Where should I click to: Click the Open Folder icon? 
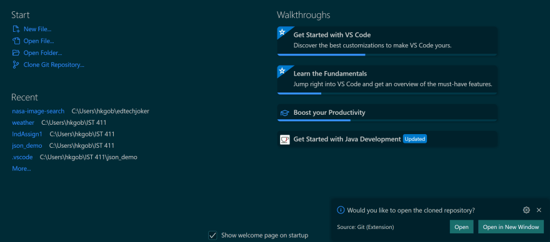click(x=16, y=53)
